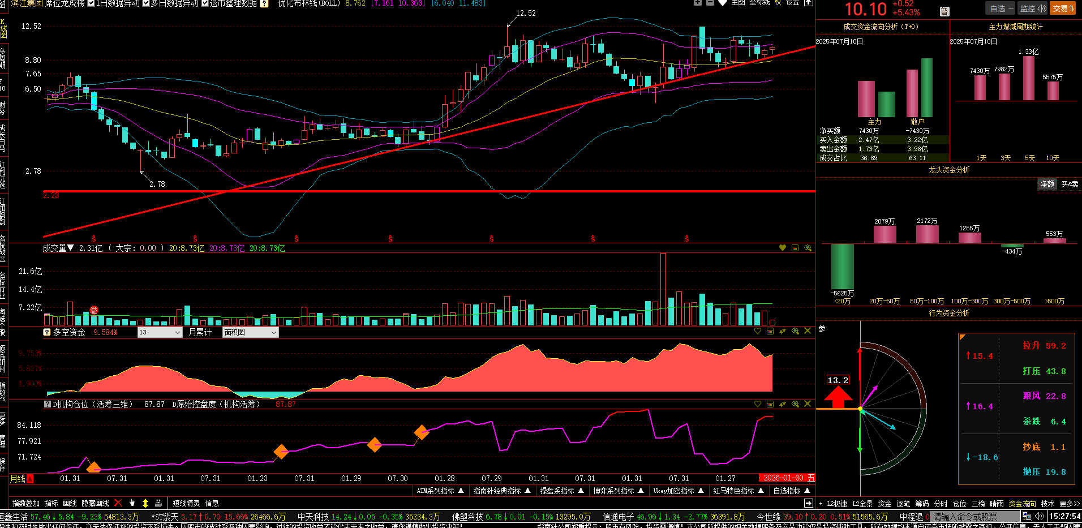Close the 多空资金 indicator panel

coord(808,331)
